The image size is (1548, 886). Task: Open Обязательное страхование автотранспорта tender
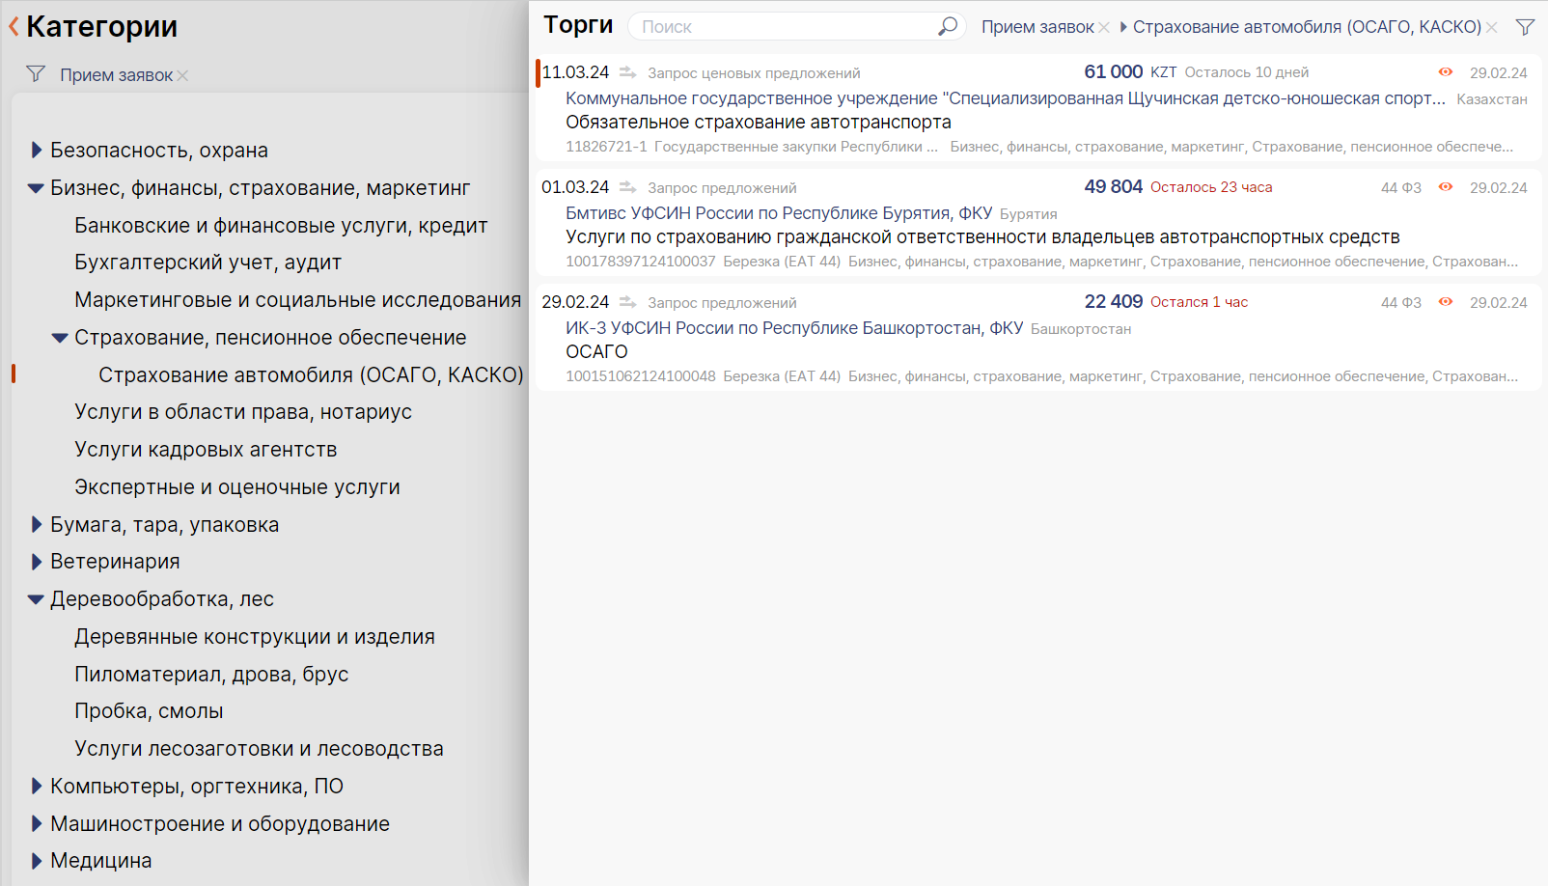759,123
